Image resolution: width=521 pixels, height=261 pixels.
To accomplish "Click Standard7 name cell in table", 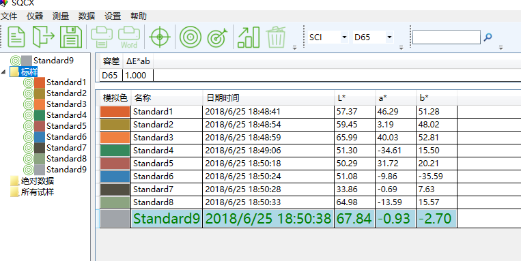I will (167, 189).
